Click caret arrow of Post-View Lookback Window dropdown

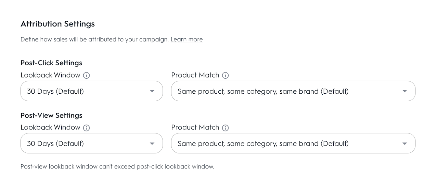click(x=152, y=144)
